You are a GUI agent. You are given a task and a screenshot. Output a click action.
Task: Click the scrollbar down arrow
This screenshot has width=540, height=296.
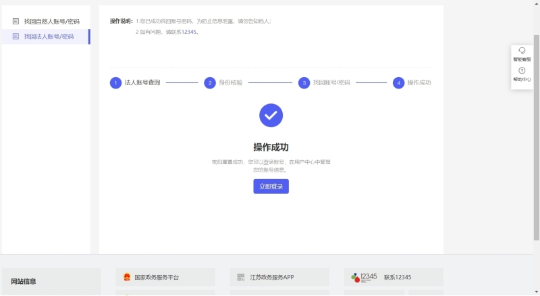coord(537,292)
